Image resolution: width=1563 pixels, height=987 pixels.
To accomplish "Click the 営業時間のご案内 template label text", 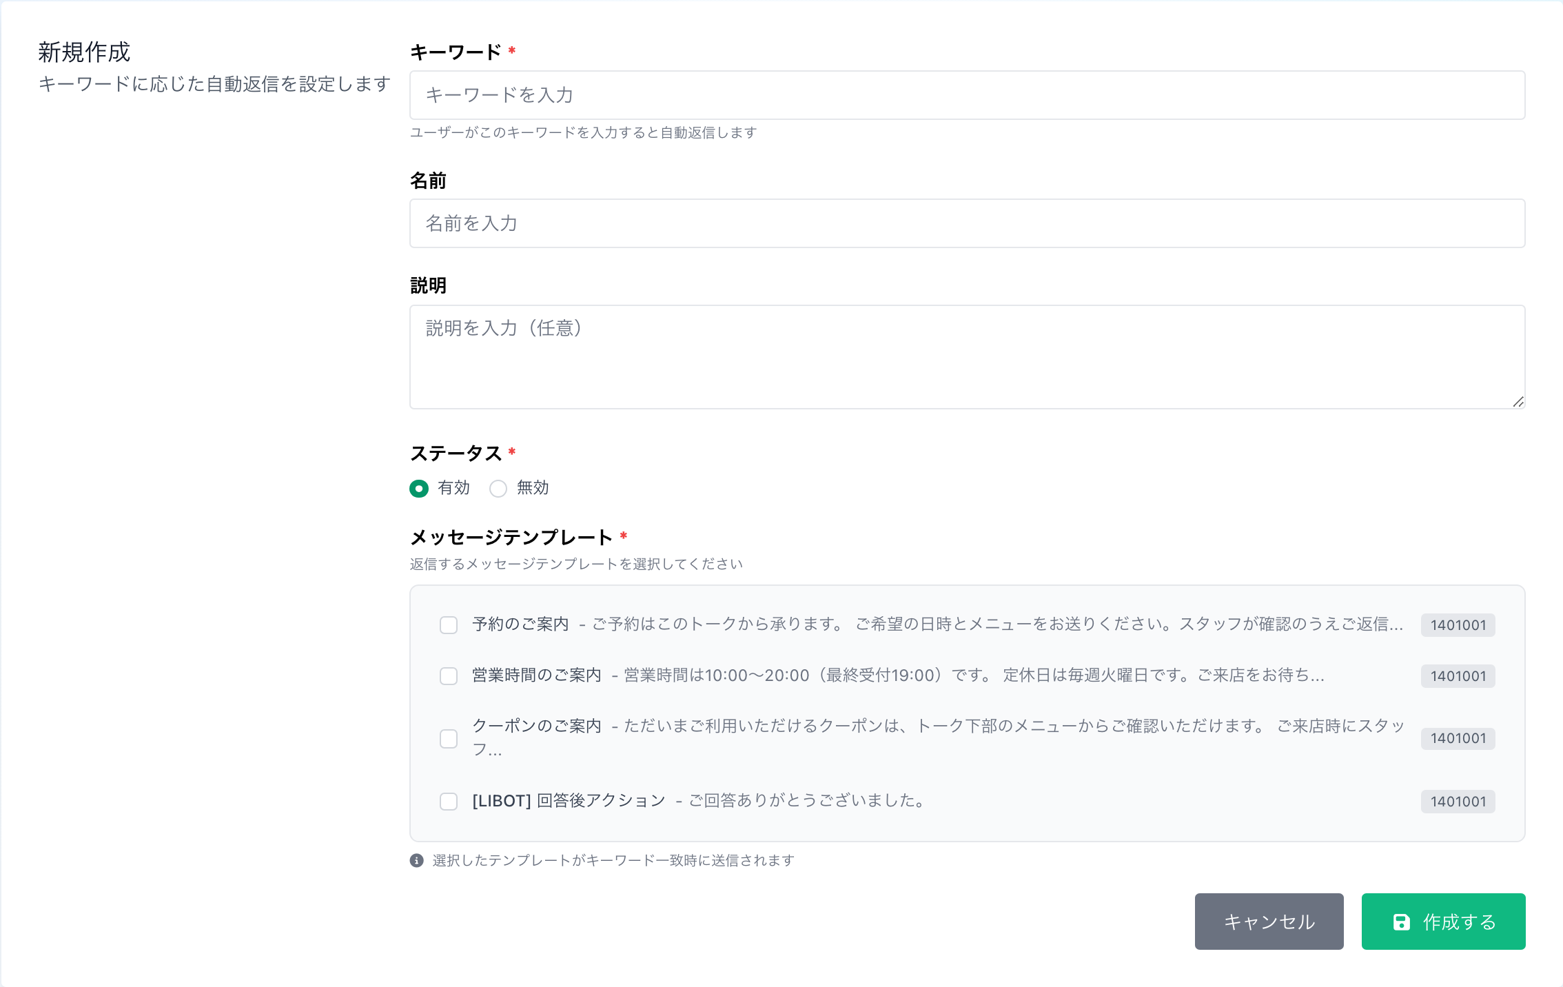I will (537, 675).
